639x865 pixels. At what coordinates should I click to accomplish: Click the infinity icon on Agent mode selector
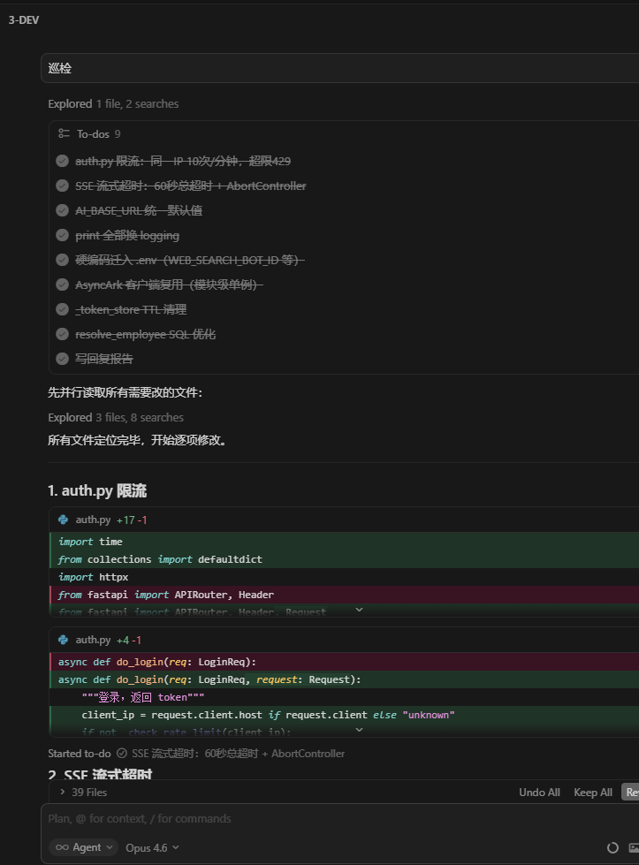[62, 847]
